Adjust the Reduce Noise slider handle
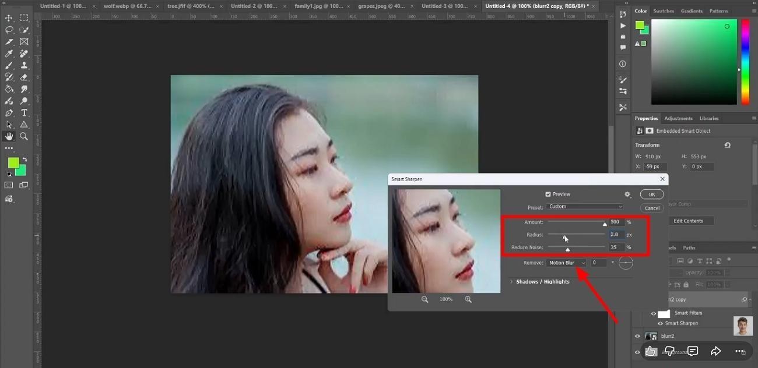Image resolution: width=758 pixels, height=368 pixels. (567, 249)
